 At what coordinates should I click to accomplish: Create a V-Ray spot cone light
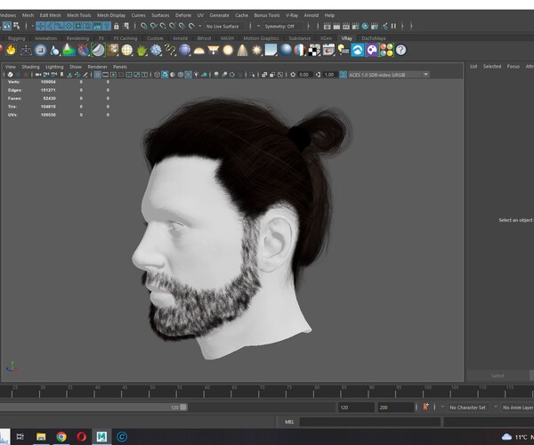click(x=242, y=50)
